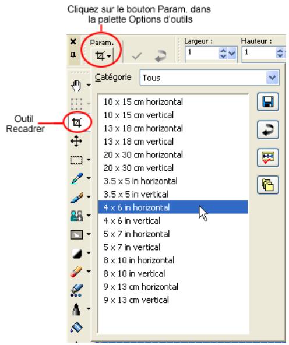The height and width of the screenshot is (345, 289).
Task: Apply the crop with the checkmark icon
Action: (137, 56)
